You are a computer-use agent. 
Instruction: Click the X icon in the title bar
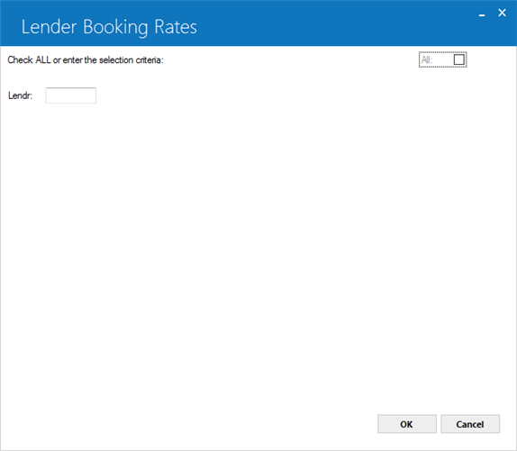click(x=502, y=13)
